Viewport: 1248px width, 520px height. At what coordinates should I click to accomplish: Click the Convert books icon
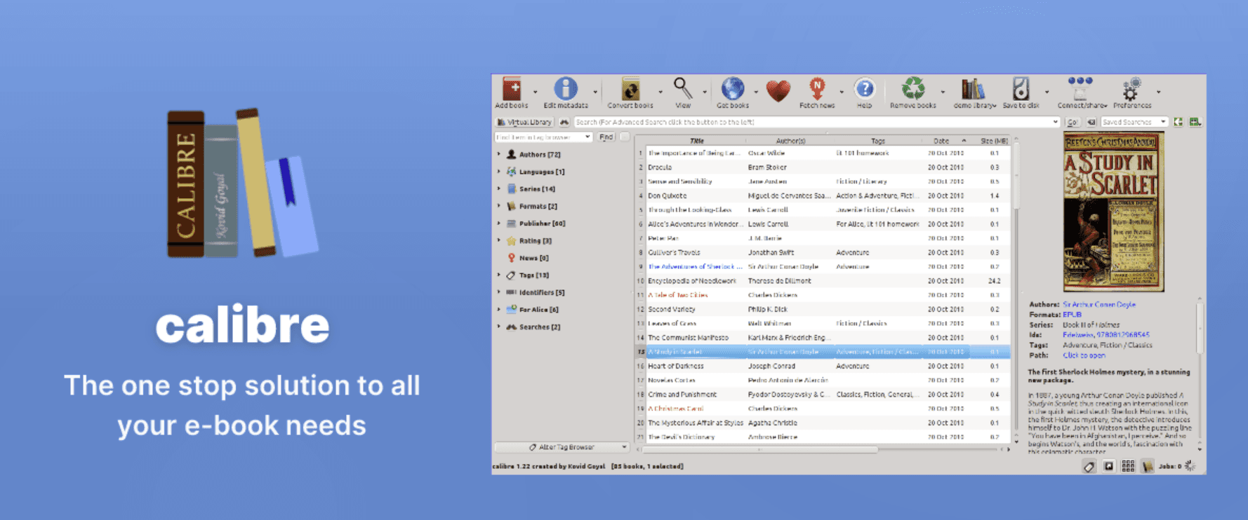(x=630, y=90)
